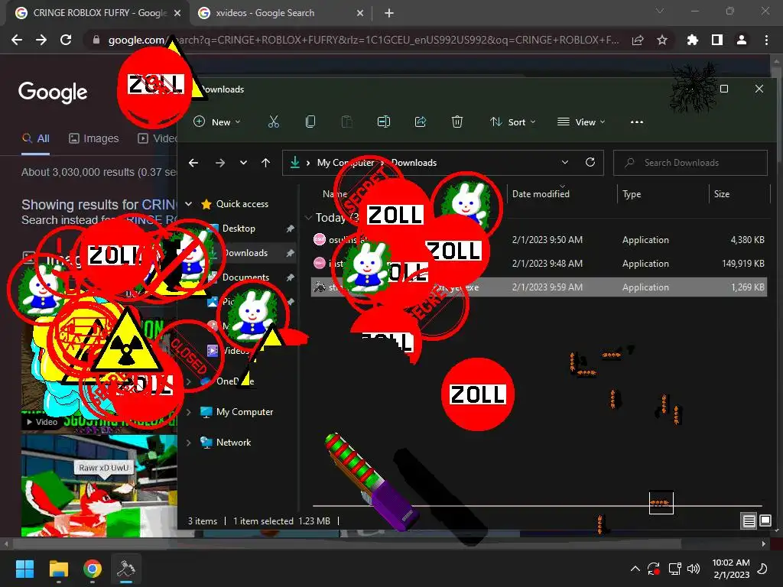Viewport: 783px width, 587px height.
Task: Click Chrome's back arrow
Action: (17, 40)
